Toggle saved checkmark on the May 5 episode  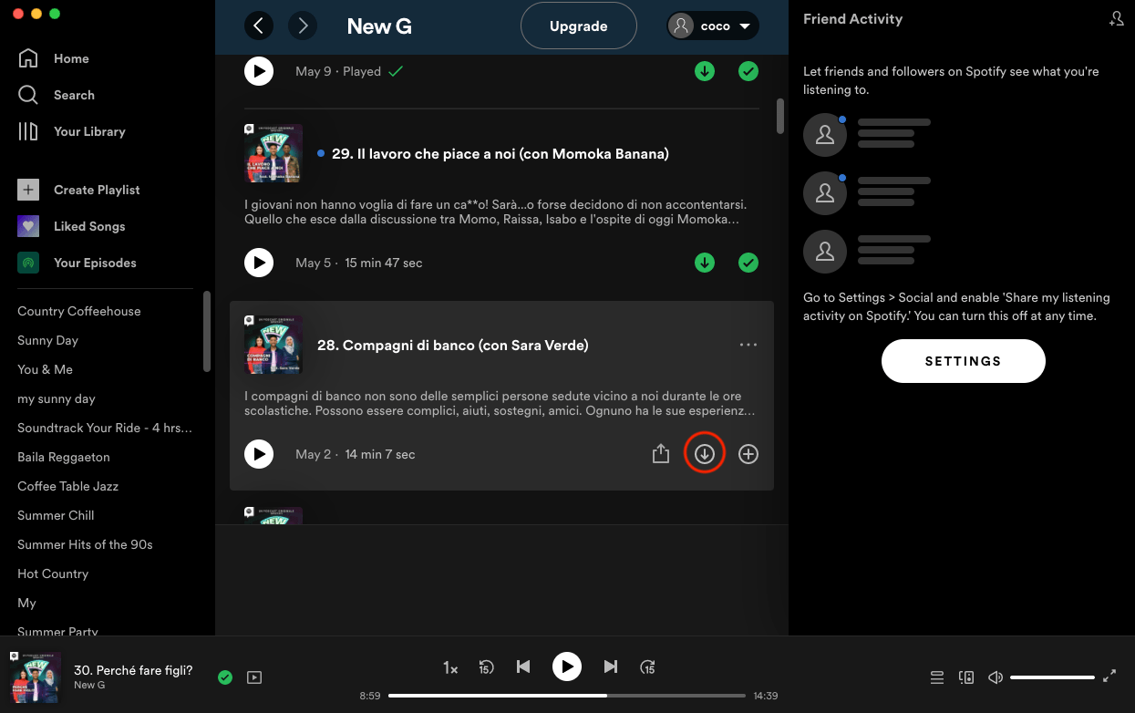pos(748,263)
